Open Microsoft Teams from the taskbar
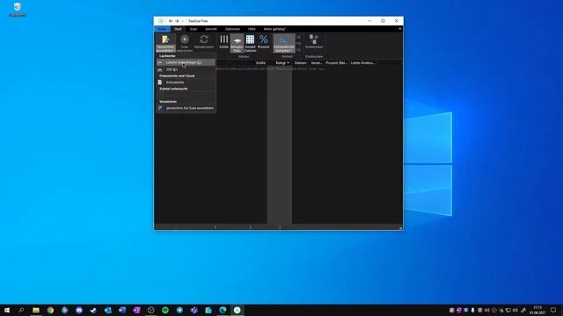The width and height of the screenshot is (563, 316). pyautogui.click(x=194, y=310)
